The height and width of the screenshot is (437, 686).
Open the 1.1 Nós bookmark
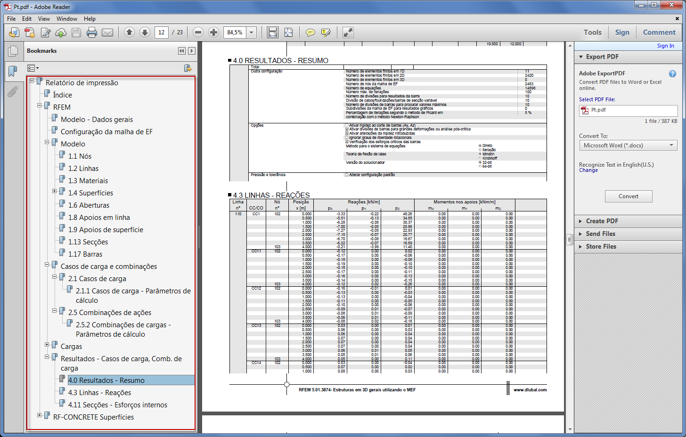(80, 156)
